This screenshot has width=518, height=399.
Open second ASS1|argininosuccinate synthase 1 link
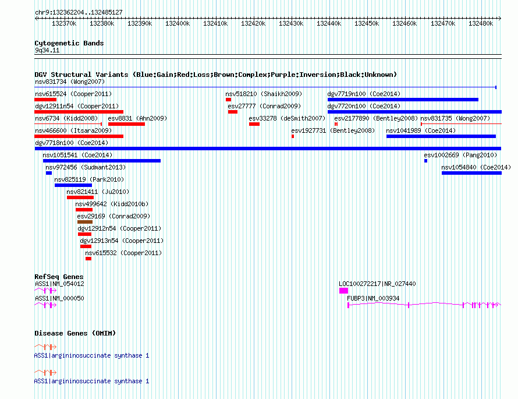pyautogui.click(x=91, y=381)
